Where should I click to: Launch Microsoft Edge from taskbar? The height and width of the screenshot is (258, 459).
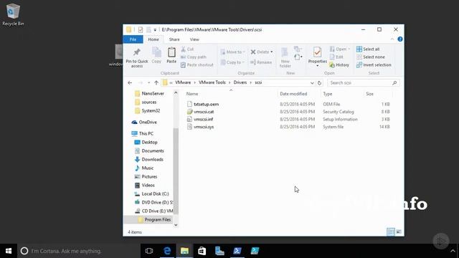(x=167, y=251)
